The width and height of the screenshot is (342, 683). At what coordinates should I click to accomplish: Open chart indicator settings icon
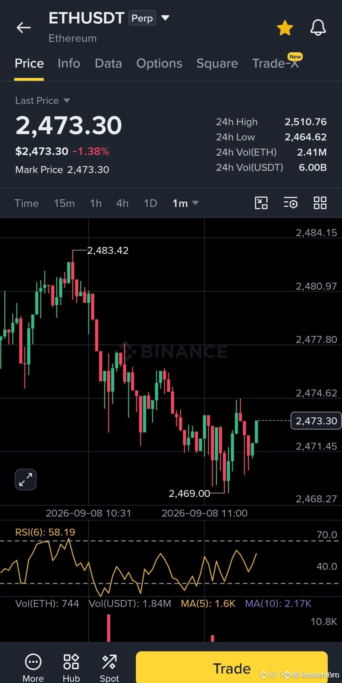tap(291, 203)
